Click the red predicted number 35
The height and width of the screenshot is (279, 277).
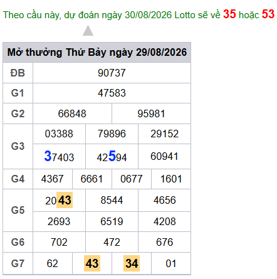point(229,14)
